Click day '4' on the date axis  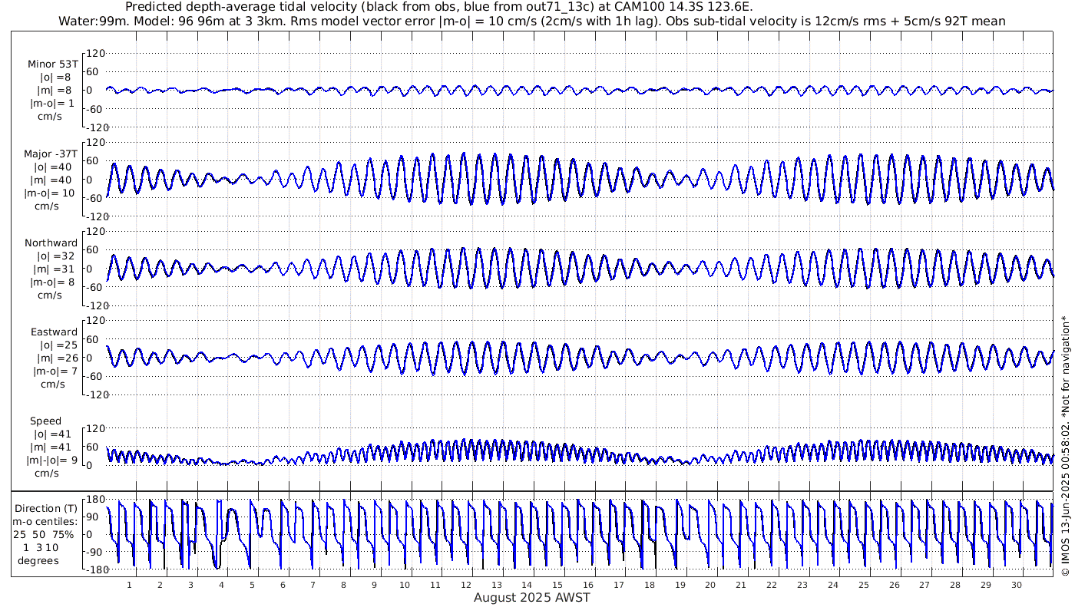pyautogui.click(x=221, y=585)
